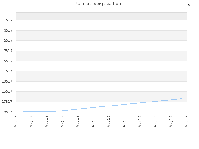Select the 17517 y-axis label
199x149 pixels.
pos(7,102)
